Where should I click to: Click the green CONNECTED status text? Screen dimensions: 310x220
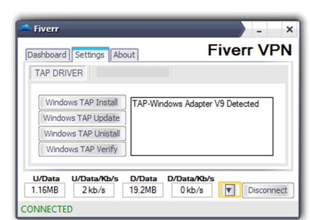47,210
